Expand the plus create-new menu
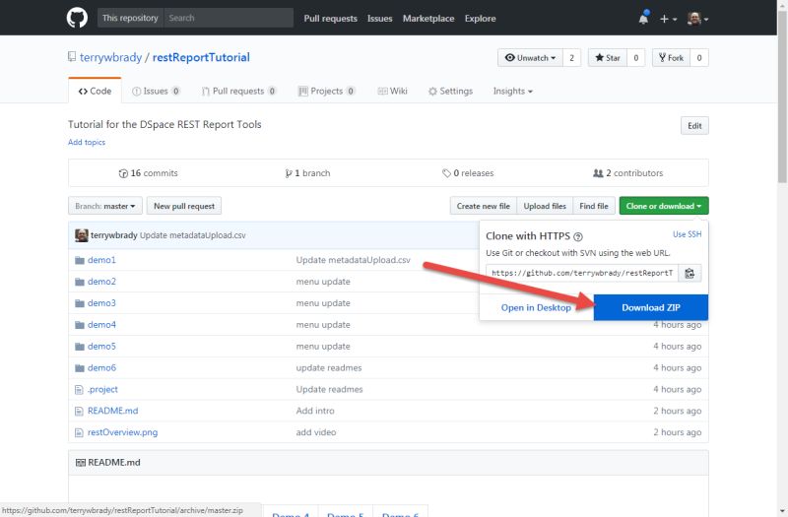 tap(668, 19)
